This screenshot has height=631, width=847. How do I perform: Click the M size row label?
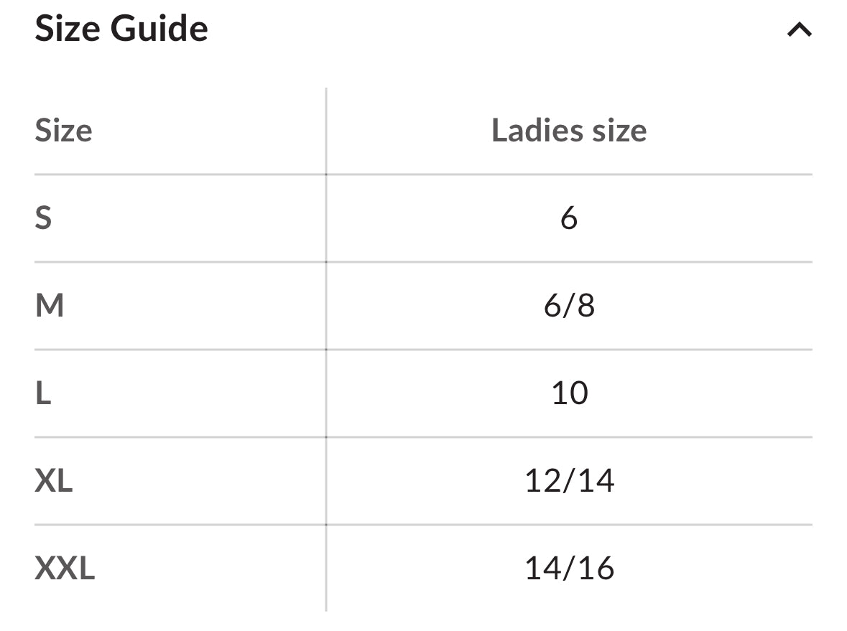50,306
